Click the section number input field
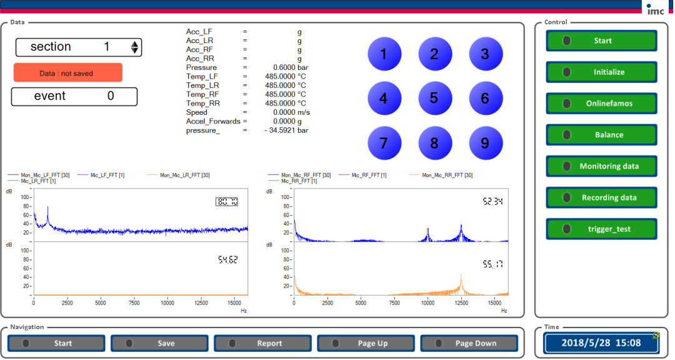The image size is (675, 360). (78, 47)
